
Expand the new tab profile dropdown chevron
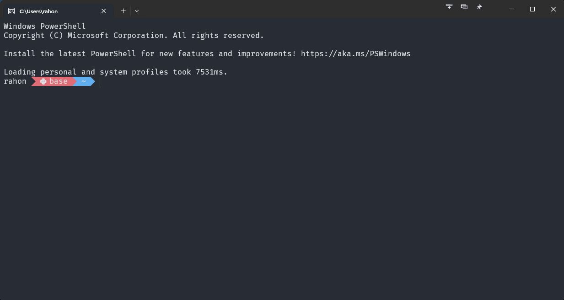137,11
